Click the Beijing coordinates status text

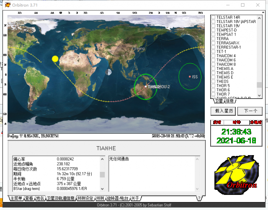33,136
